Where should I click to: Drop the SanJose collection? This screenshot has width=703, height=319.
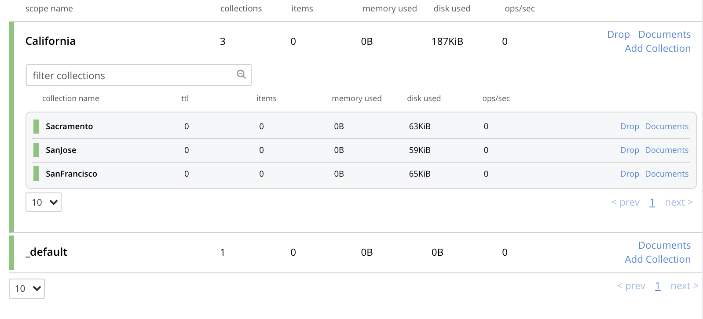tap(629, 150)
